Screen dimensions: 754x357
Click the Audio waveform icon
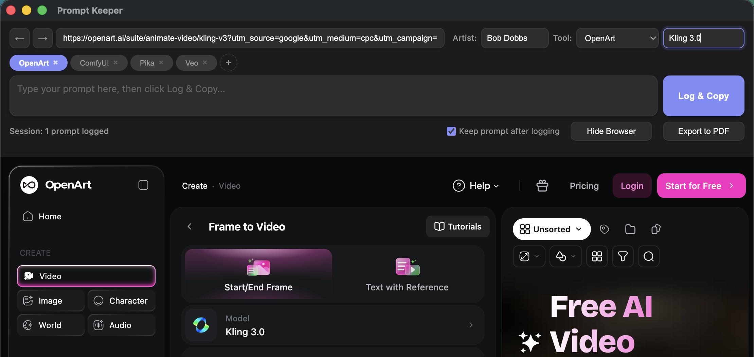coord(98,325)
